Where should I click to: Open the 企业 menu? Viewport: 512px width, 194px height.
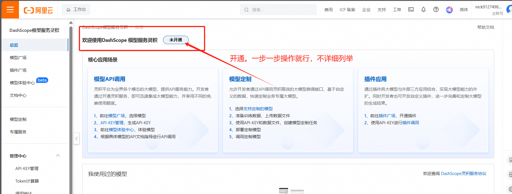click(x=366, y=10)
